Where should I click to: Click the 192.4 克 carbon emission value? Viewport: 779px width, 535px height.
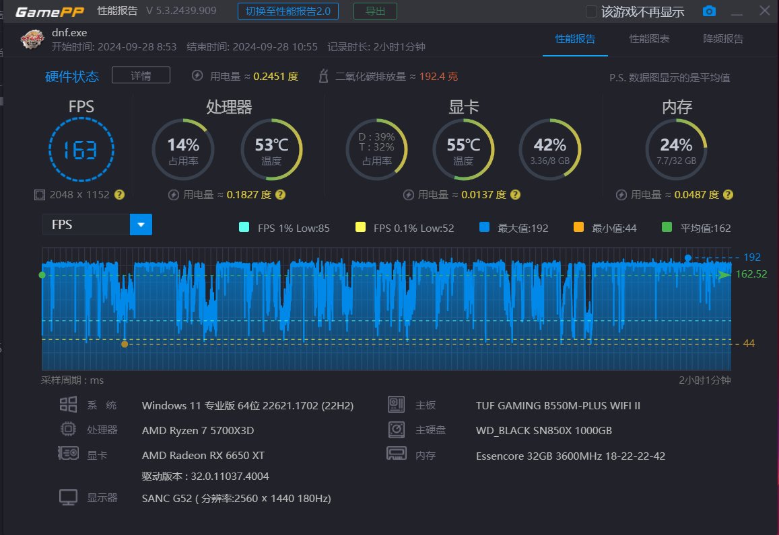pyautogui.click(x=439, y=77)
